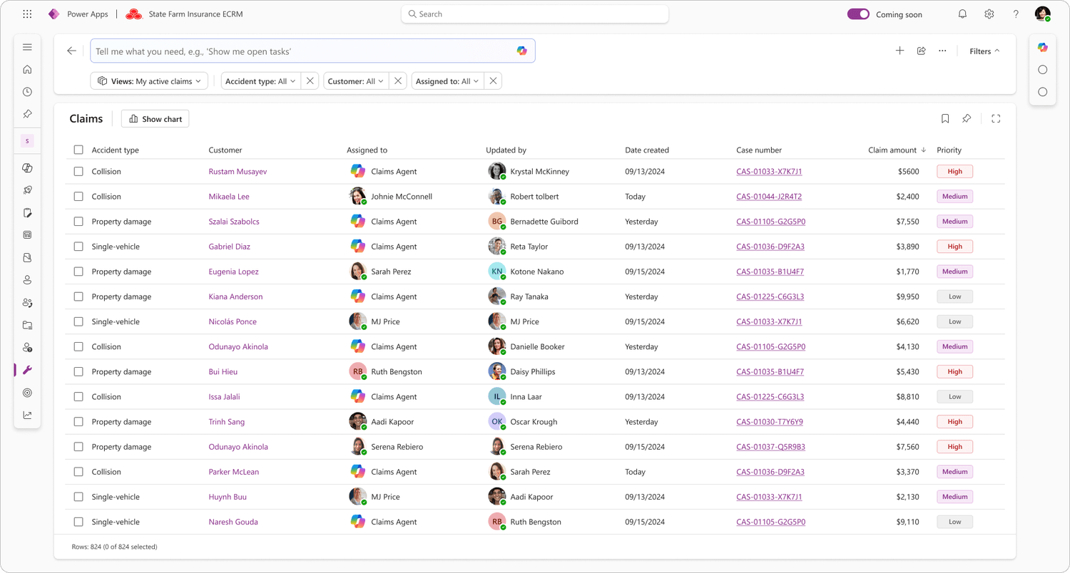This screenshot has width=1070, height=573.
Task: Click the share icon in the toolbar
Action: click(x=921, y=51)
